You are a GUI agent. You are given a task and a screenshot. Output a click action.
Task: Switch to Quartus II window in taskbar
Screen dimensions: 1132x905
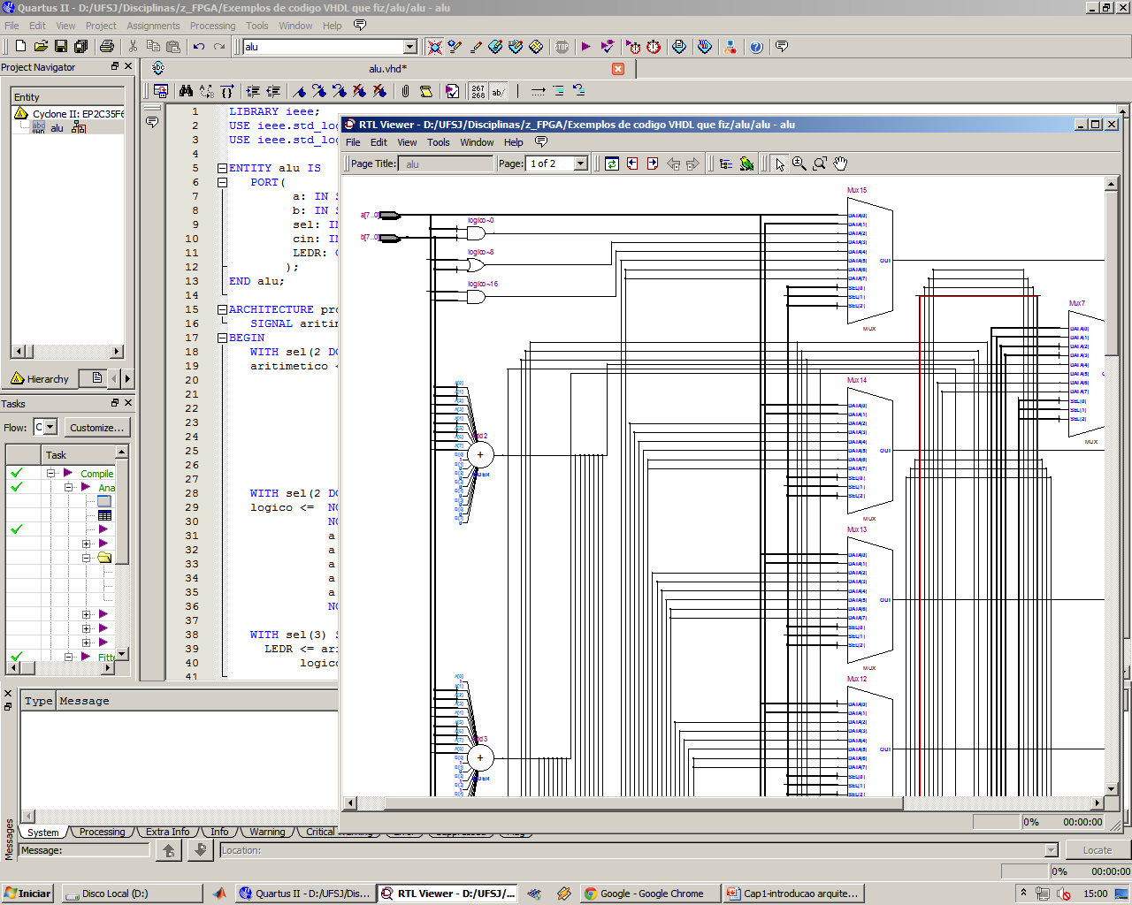tap(305, 894)
